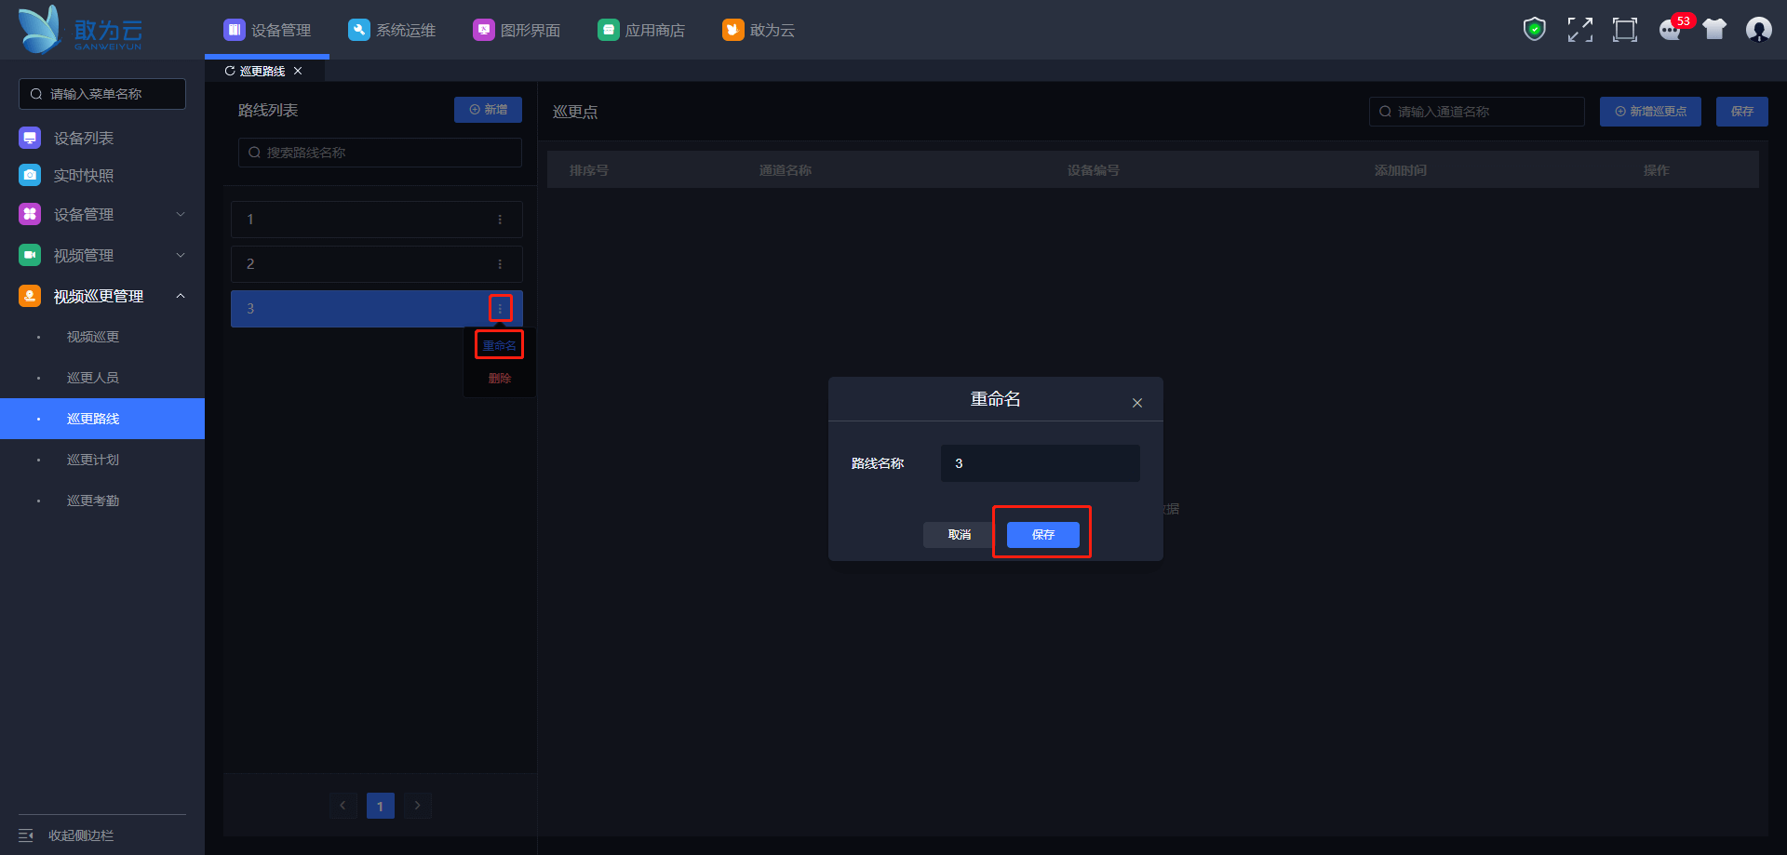Viewport: 1787px width, 855px height.
Task: Click search icon in menu name field
Action: click(x=36, y=94)
